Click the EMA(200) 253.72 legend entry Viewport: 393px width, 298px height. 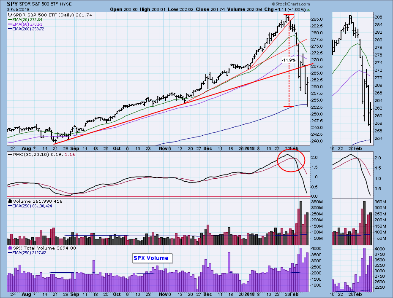[26, 29]
